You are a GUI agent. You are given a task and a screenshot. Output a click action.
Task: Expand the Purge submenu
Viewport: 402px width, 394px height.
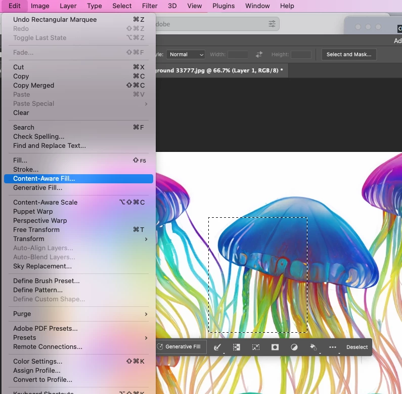pyautogui.click(x=78, y=314)
